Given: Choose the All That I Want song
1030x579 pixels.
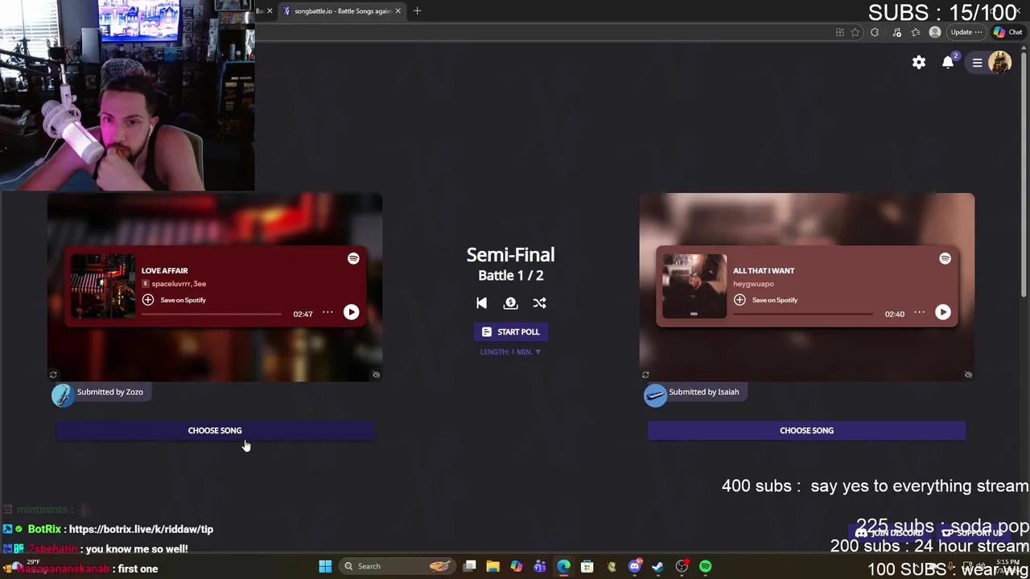Looking at the screenshot, I should pos(806,430).
